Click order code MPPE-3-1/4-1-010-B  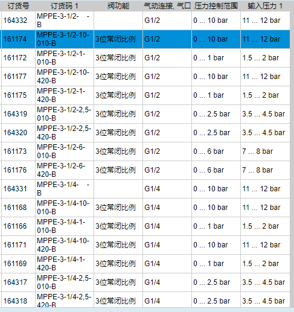(61, 226)
